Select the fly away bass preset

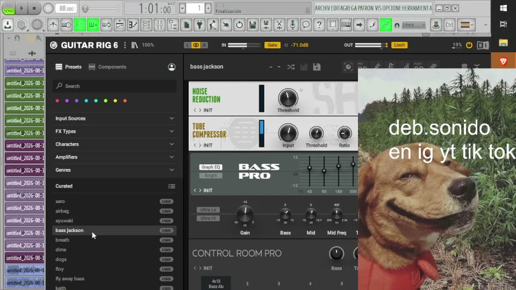[x=114, y=279]
